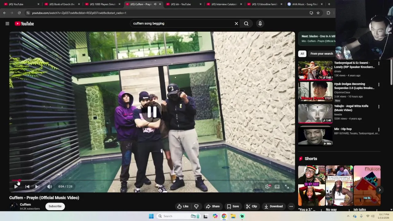This screenshot has height=221, width=393.
Task: Go to the YouTube home logo
Action: click(24, 24)
